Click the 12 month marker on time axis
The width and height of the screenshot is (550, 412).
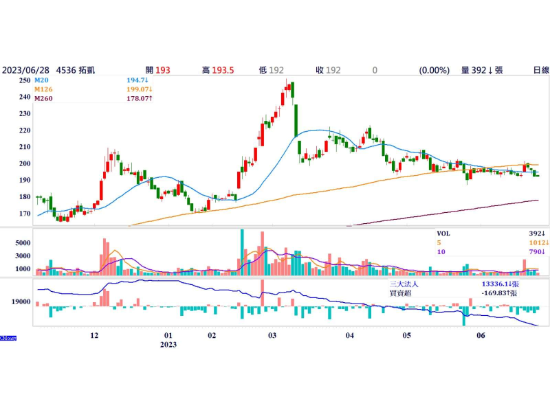[95, 335]
